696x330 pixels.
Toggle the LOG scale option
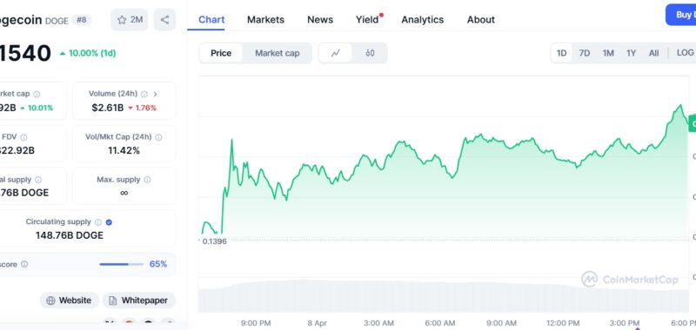[685, 53]
